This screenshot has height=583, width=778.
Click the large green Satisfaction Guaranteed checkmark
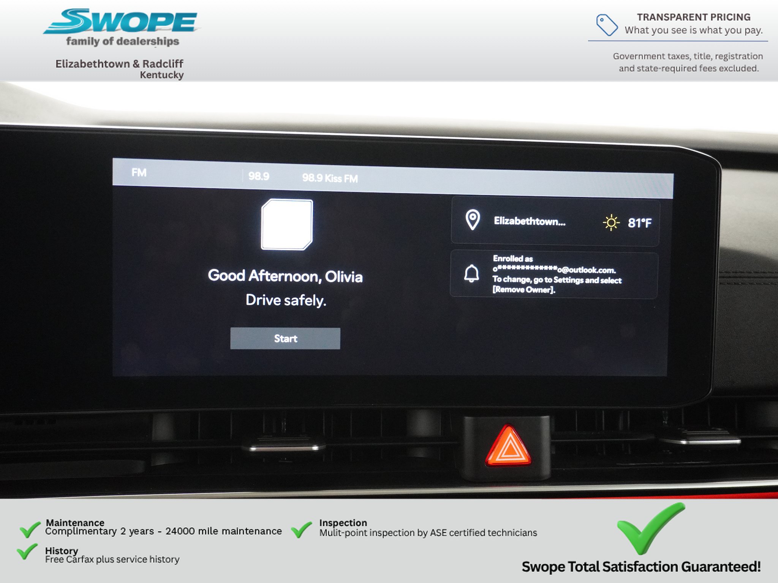[650, 528]
